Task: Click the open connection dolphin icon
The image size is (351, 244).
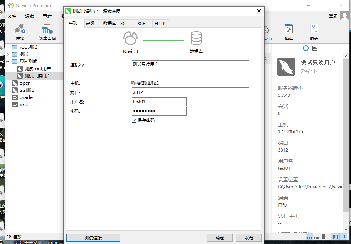Action: click(x=15, y=83)
